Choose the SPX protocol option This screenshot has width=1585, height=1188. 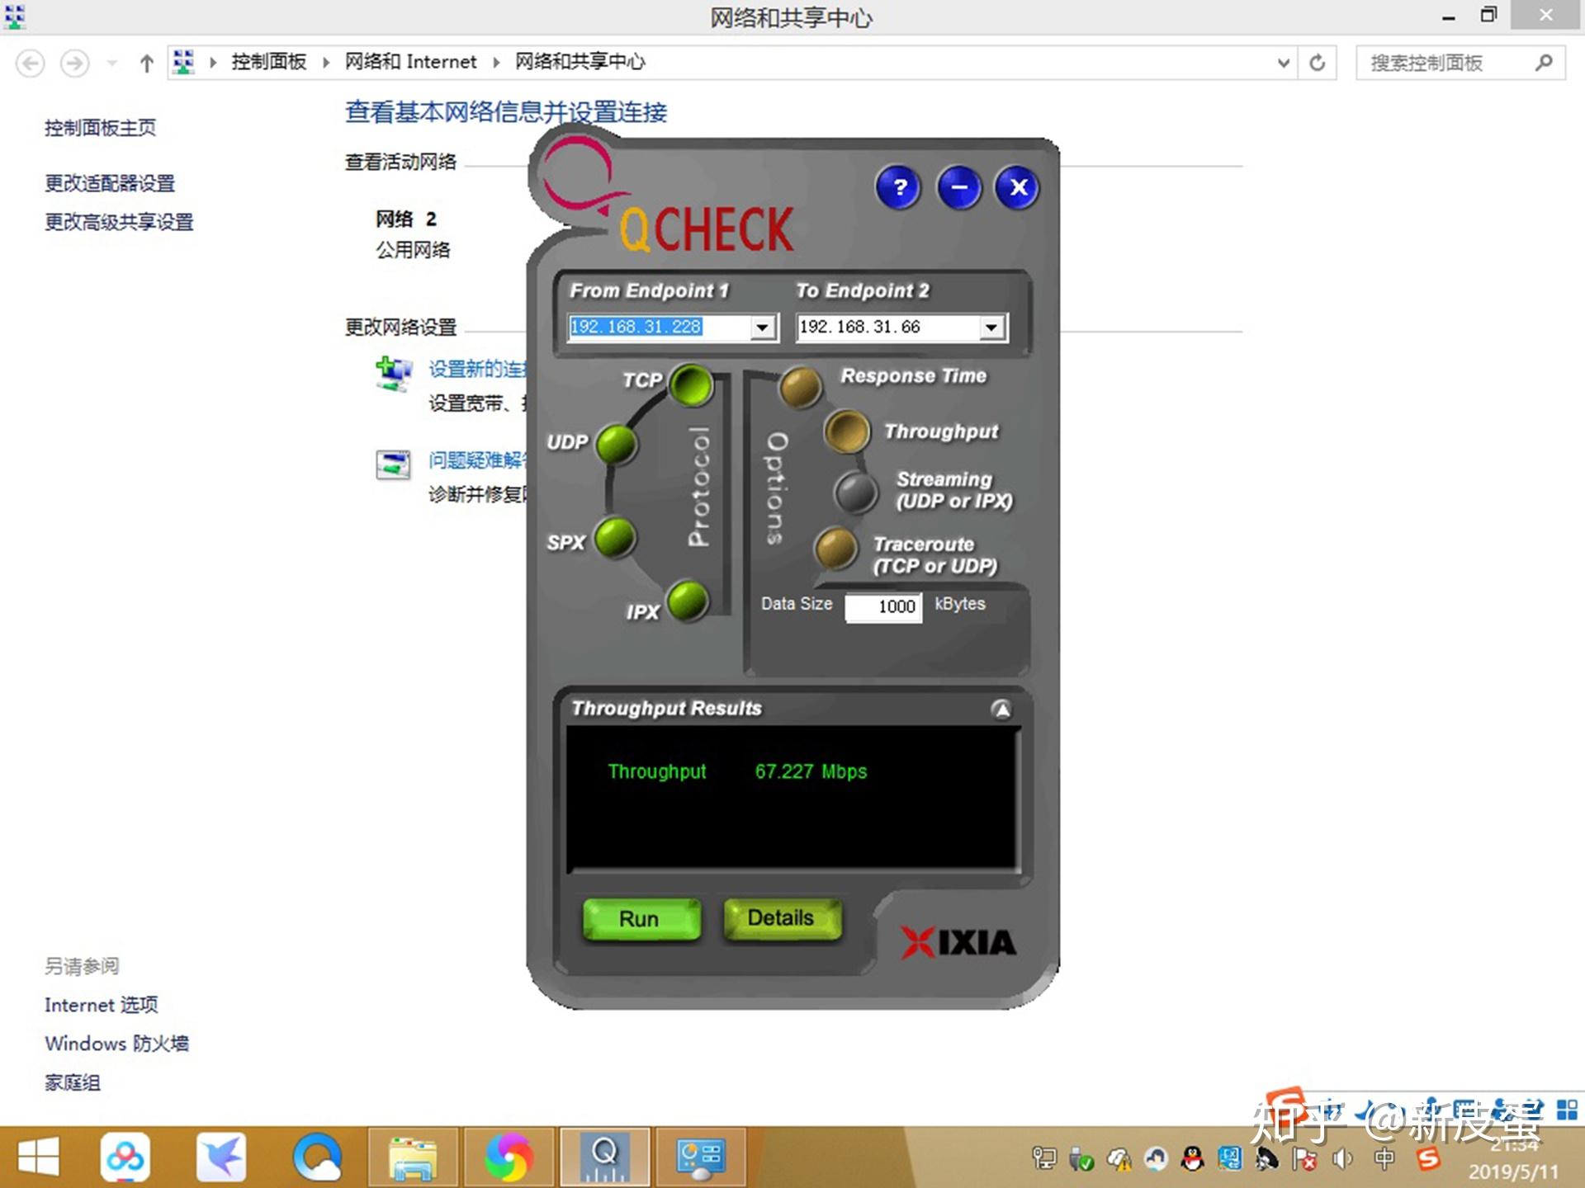(x=615, y=538)
